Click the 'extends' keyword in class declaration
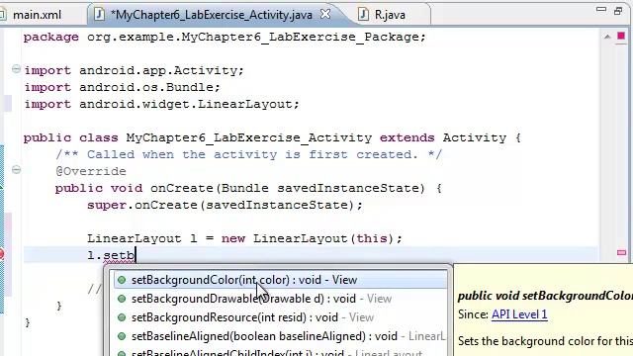The height and width of the screenshot is (356, 633). 407,137
